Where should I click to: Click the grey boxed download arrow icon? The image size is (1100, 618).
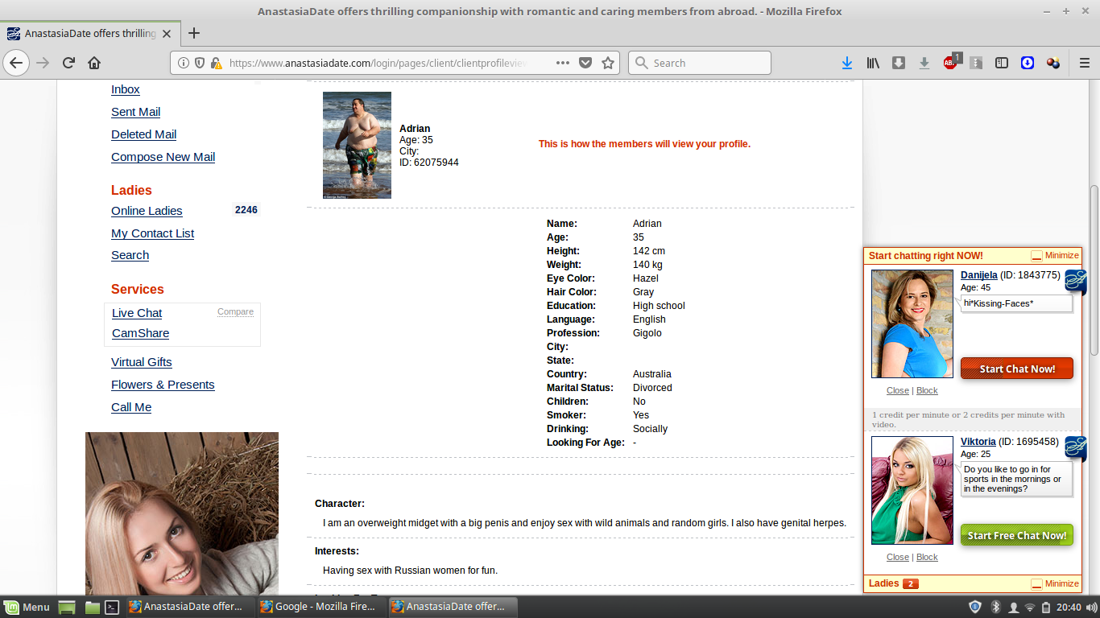click(x=899, y=63)
